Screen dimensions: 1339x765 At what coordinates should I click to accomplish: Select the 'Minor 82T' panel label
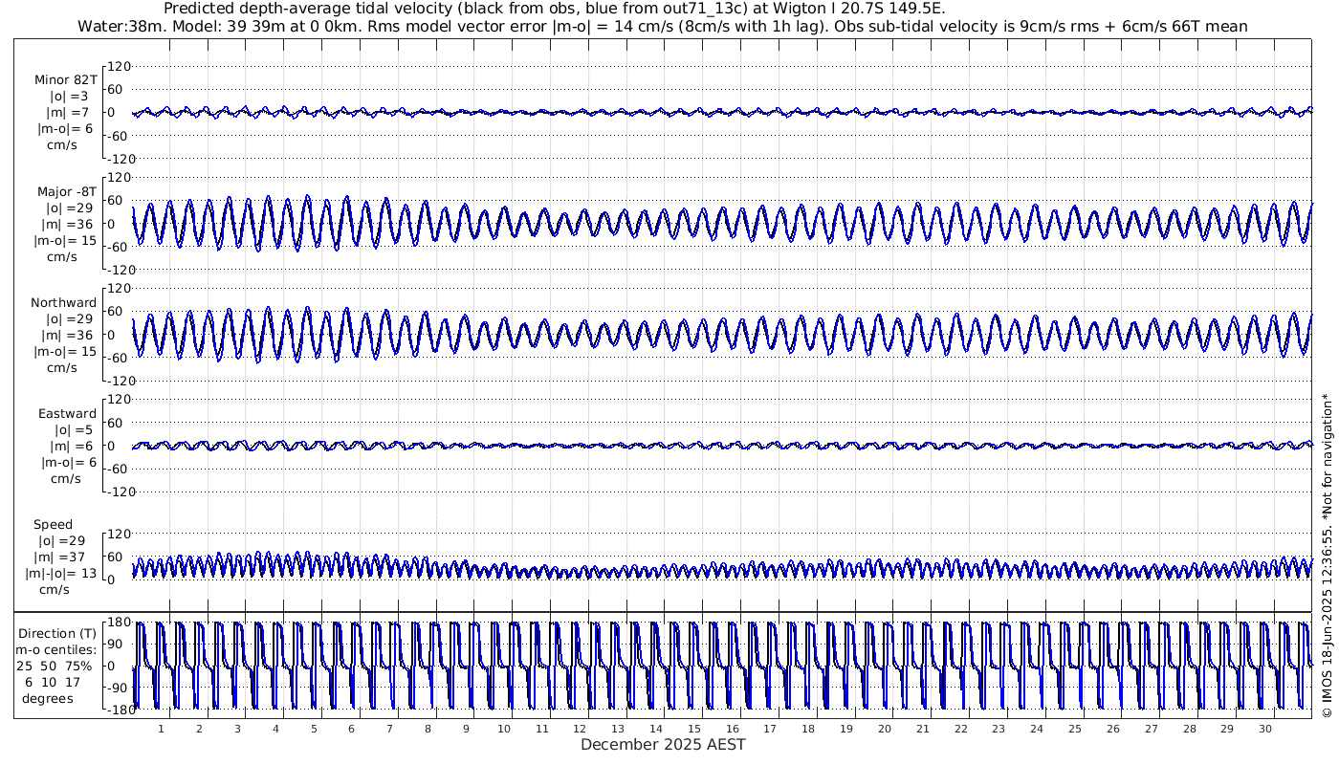65,80
